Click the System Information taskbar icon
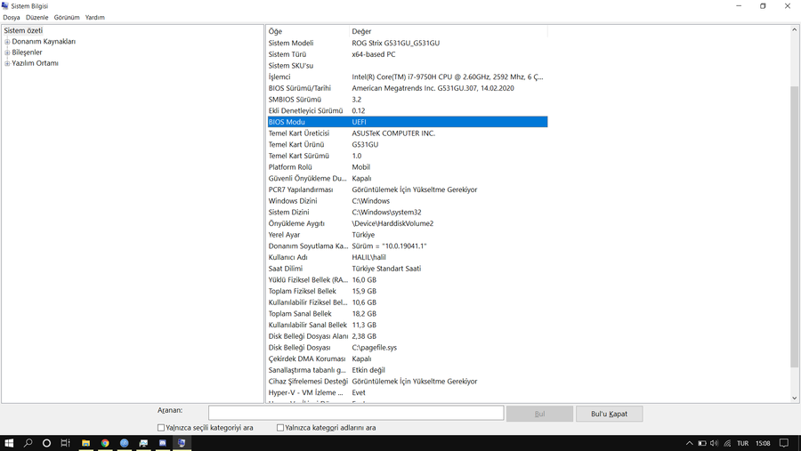Viewport: 801px width, 451px height. pos(182,443)
